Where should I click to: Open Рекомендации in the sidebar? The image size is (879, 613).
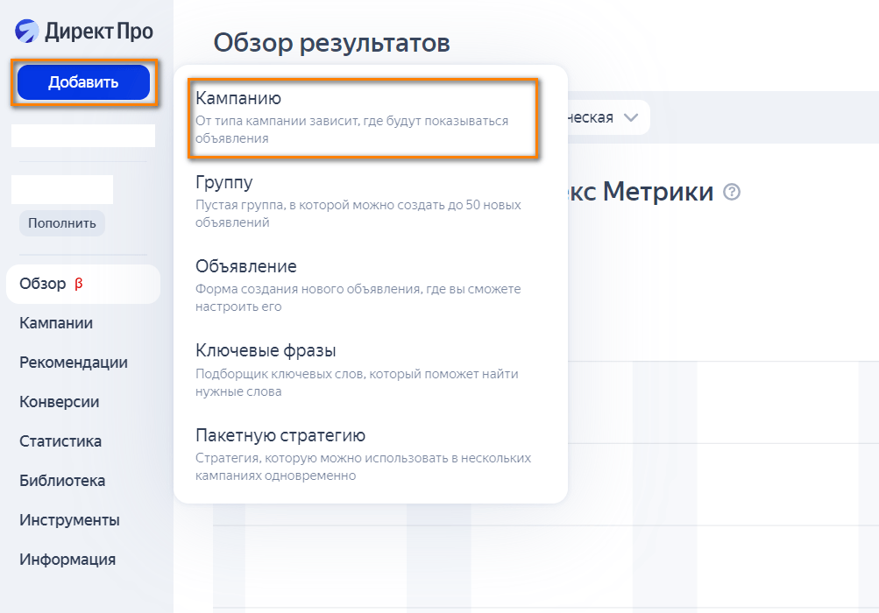point(74,363)
